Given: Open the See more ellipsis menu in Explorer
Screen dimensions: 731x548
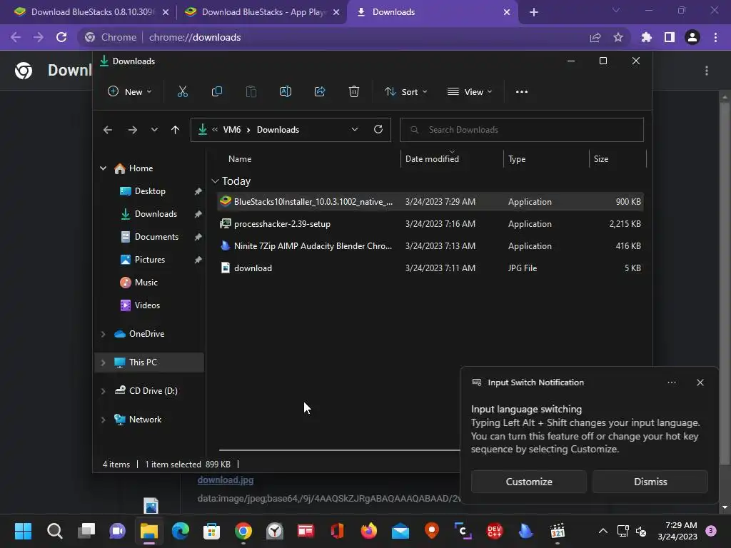Looking at the screenshot, I should tap(522, 92).
